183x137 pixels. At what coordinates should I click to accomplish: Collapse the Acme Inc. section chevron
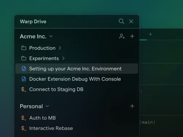(x=51, y=36)
